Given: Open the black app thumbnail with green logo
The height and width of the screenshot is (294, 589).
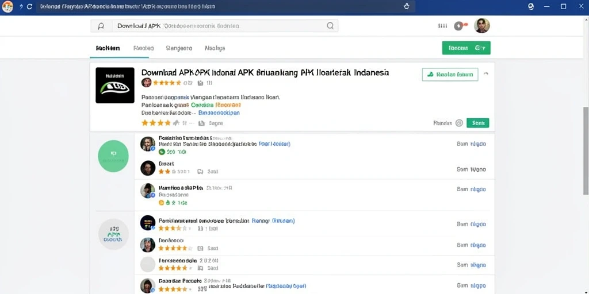Looking at the screenshot, I should 115,85.
